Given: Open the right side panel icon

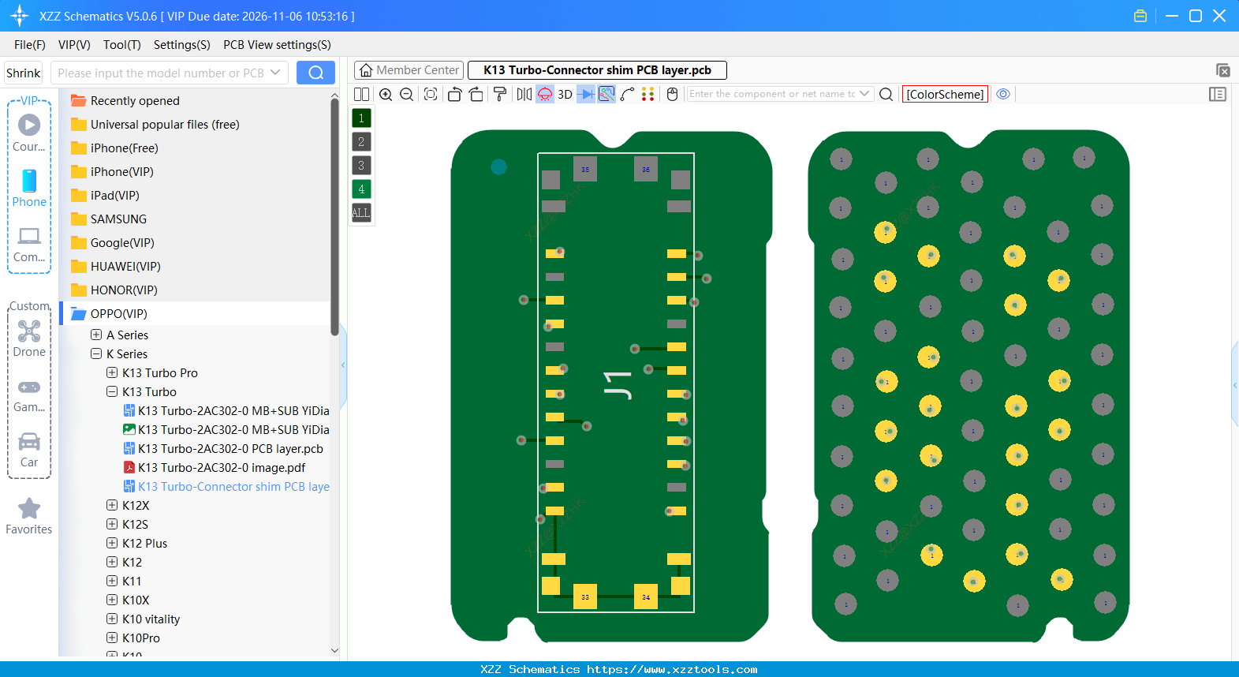Looking at the screenshot, I should 1218,94.
